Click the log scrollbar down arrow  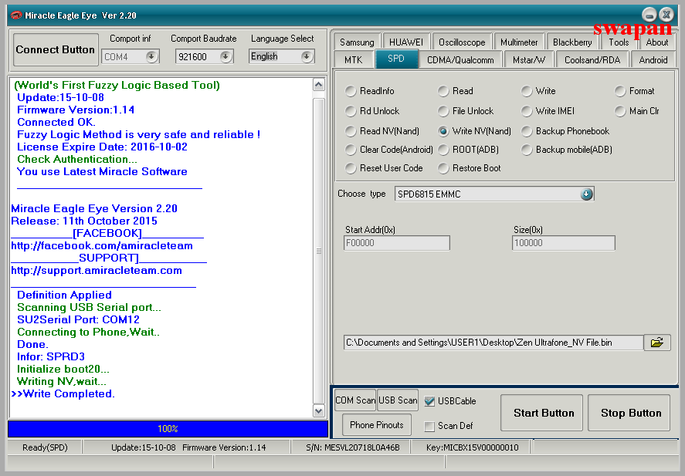[x=319, y=410]
